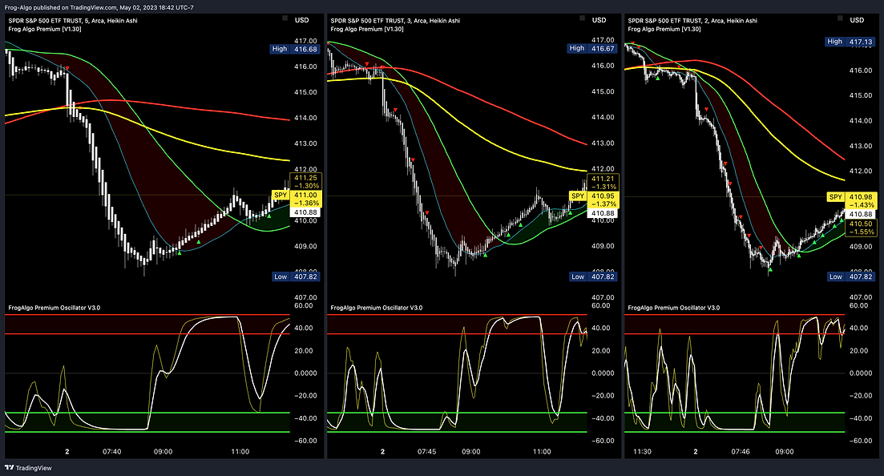
Task: Click the small gray square beside USD in the 2-minute chart
Action: click(841, 18)
